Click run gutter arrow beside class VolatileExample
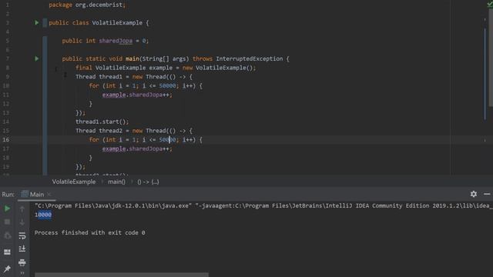Image resolution: width=493 pixels, height=277 pixels. click(37, 22)
